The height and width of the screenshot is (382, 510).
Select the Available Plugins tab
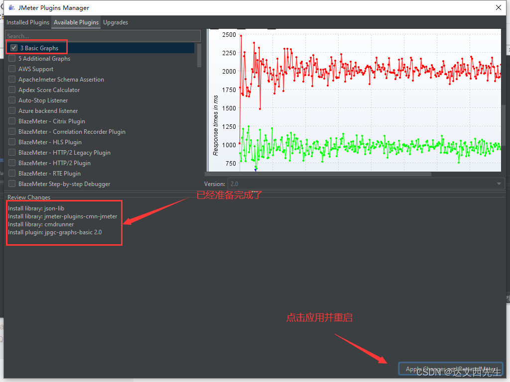pyautogui.click(x=76, y=22)
